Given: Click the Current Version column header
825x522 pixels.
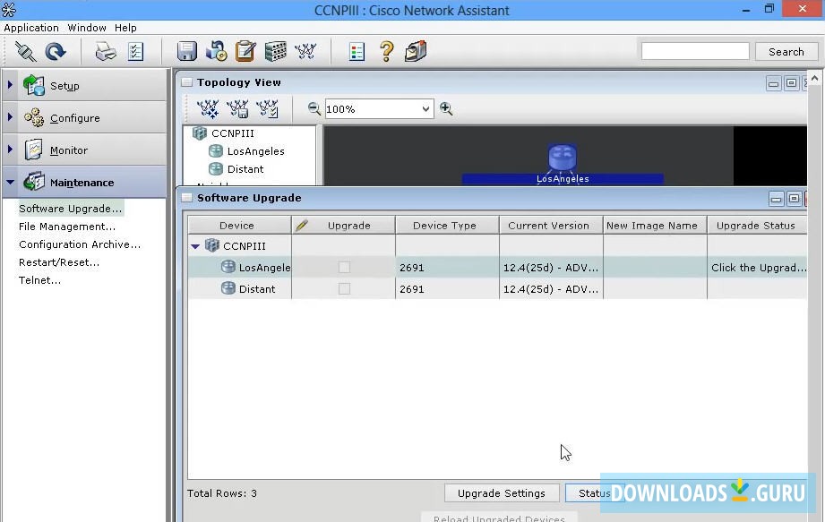Looking at the screenshot, I should 551,226.
